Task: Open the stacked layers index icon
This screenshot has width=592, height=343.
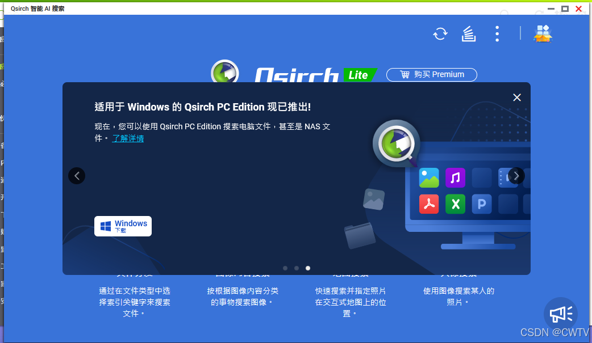Action: 469,34
